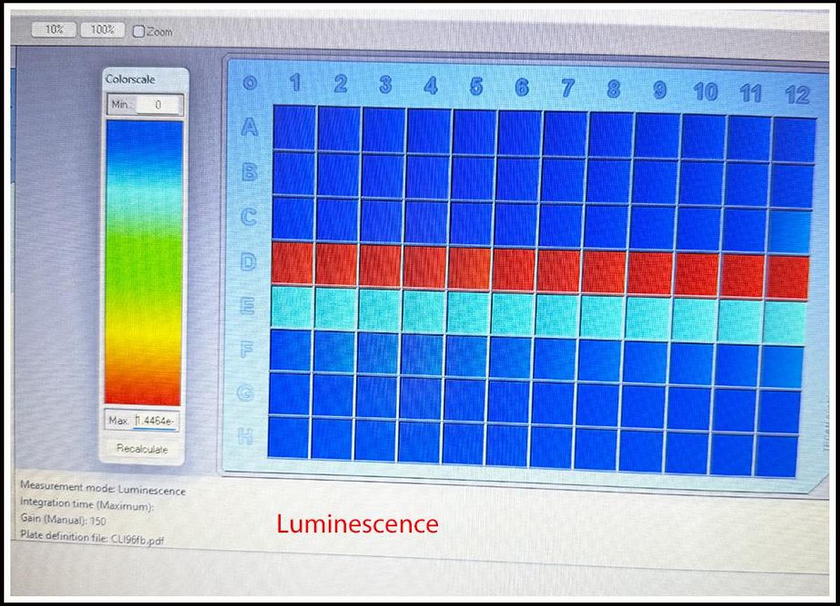Click red well D12
Screen dimensions: 840x606
pos(789,278)
